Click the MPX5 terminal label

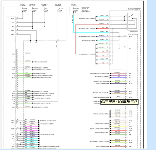click(x=130, y=97)
